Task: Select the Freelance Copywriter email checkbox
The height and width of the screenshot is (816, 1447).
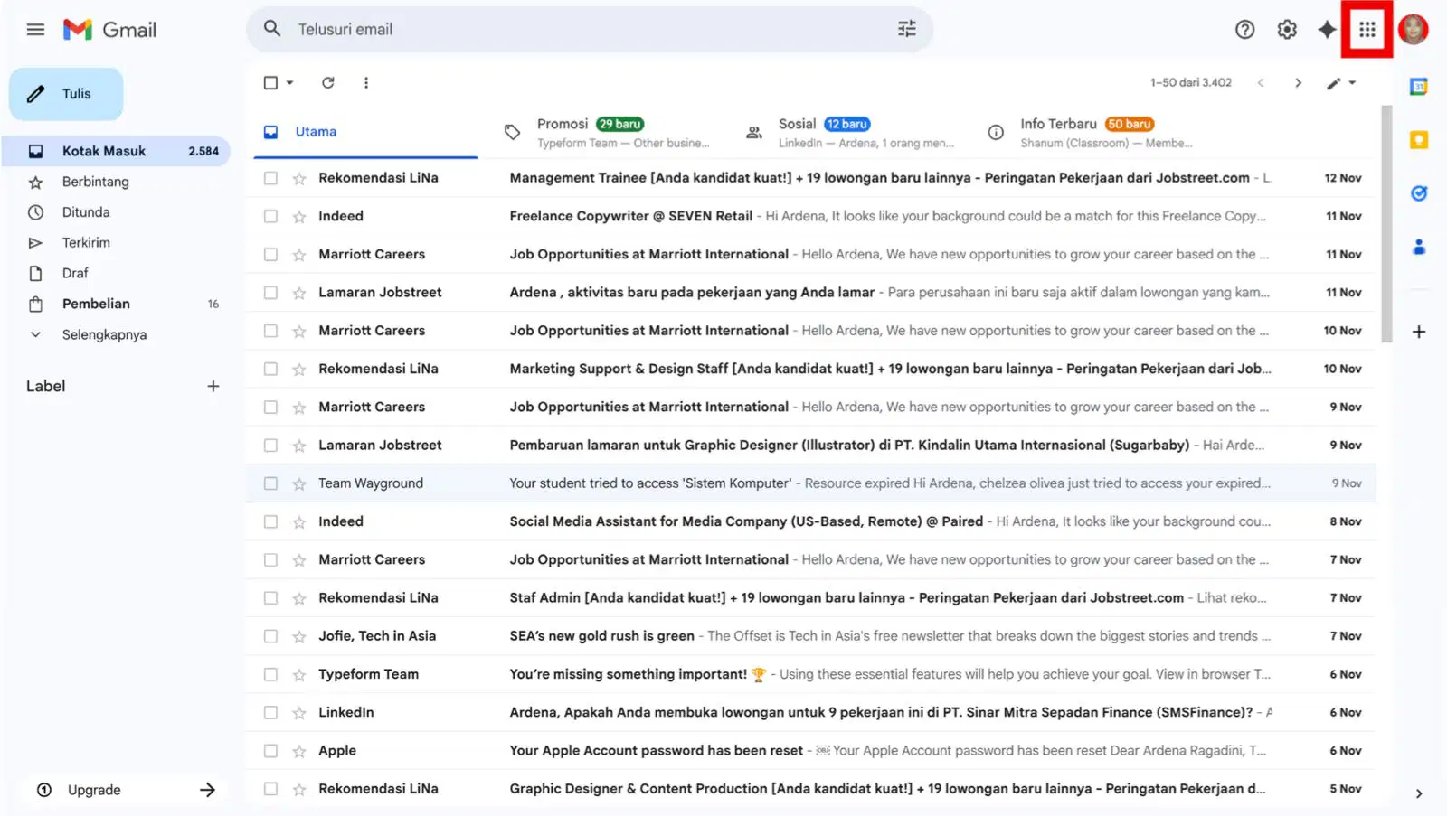Action: 270,217
